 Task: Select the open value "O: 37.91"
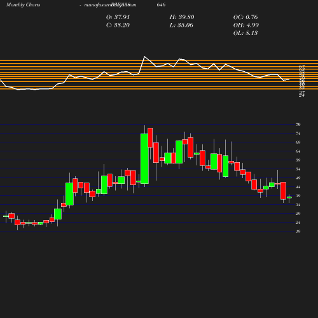tap(118, 17)
